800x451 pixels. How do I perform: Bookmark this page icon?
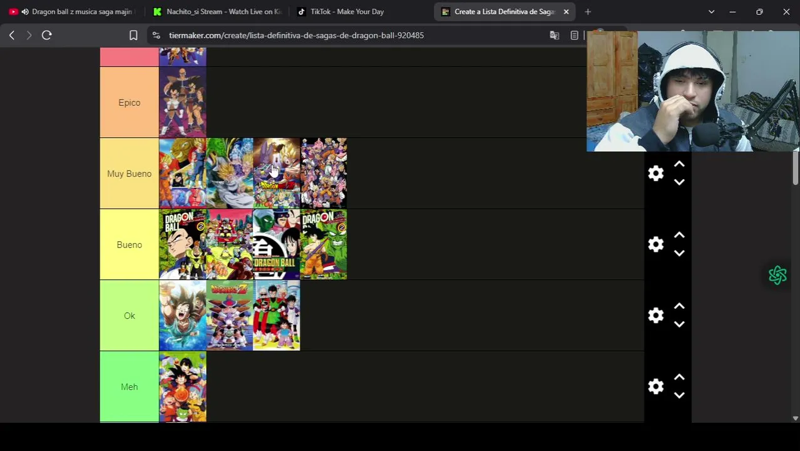(133, 35)
